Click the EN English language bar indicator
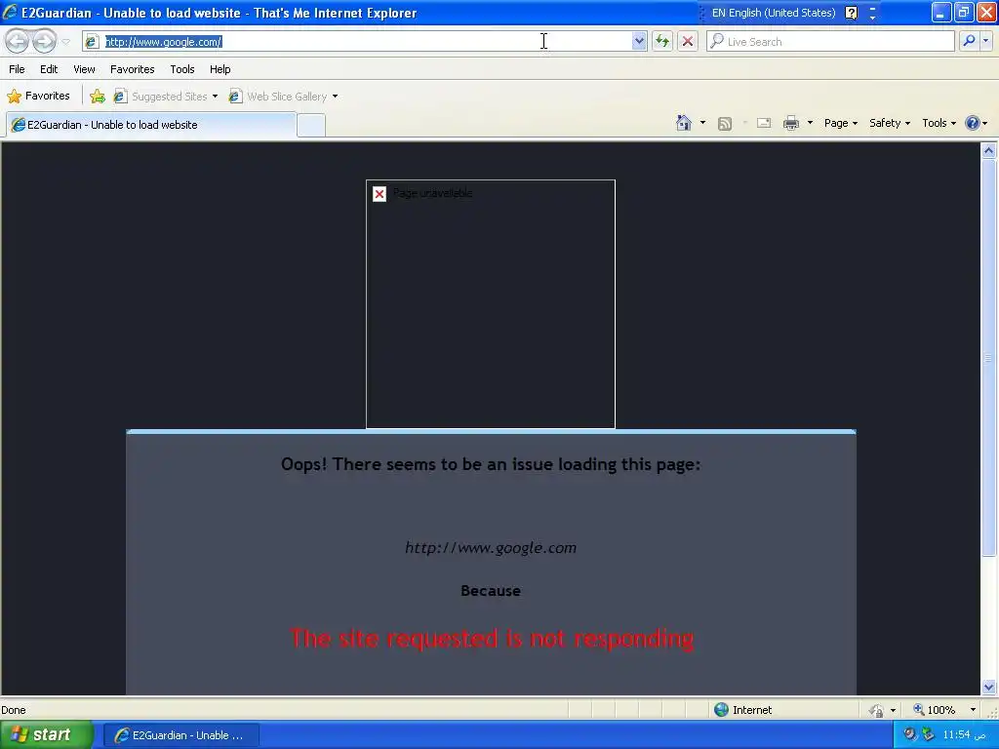The height and width of the screenshot is (749, 999). [774, 13]
